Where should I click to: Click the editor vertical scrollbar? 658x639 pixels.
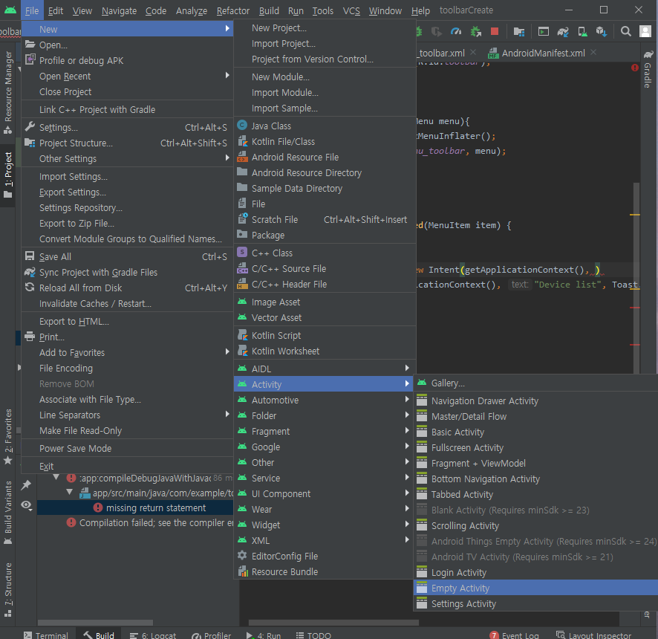click(636, 277)
